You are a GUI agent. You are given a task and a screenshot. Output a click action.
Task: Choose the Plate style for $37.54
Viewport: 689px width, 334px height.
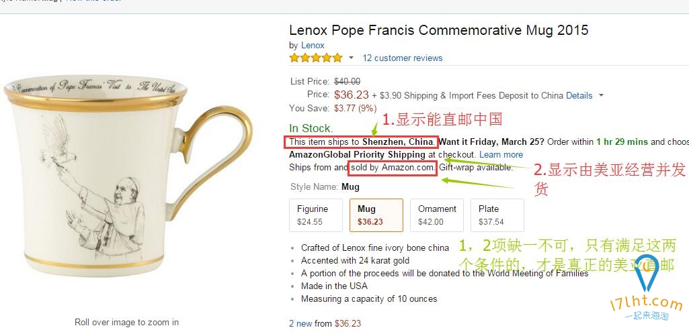[x=497, y=215]
